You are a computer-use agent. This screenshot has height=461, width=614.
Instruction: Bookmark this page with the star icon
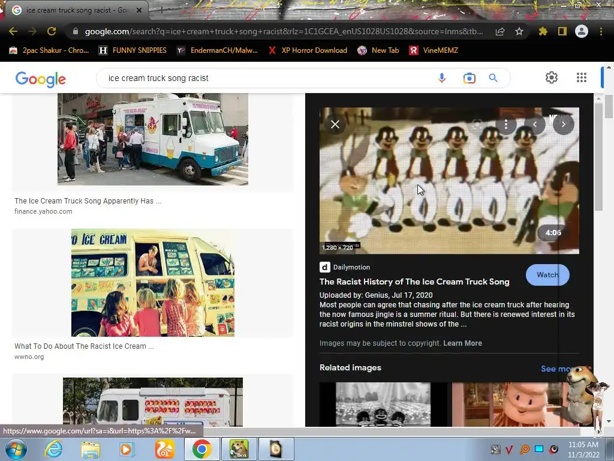(x=519, y=31)
